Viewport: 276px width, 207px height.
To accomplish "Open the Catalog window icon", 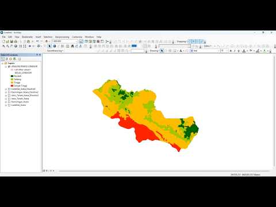I will pos(90,41).
